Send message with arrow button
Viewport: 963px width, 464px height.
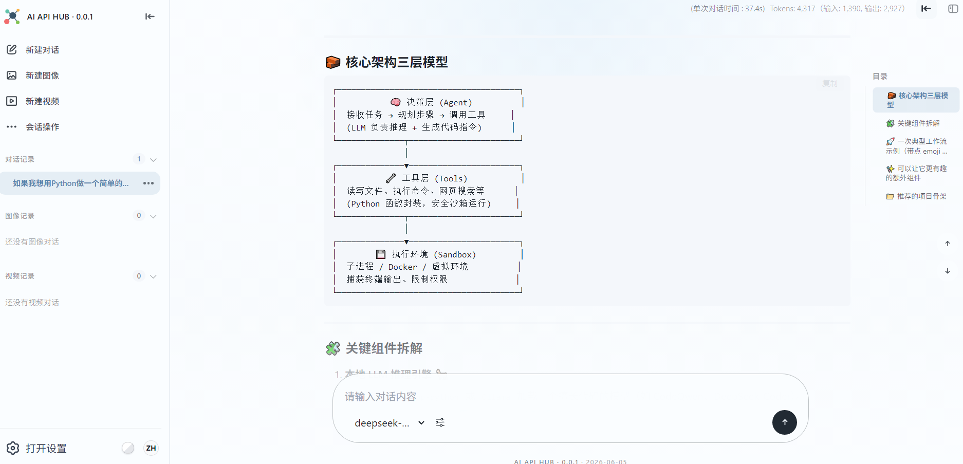(x=785, y=422)
